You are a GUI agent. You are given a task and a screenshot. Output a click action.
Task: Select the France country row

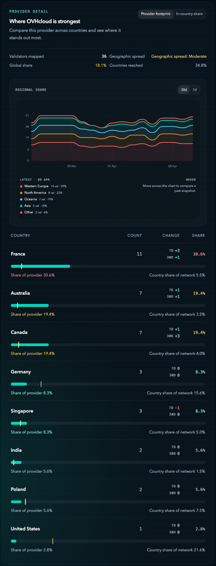pos(18,254)
